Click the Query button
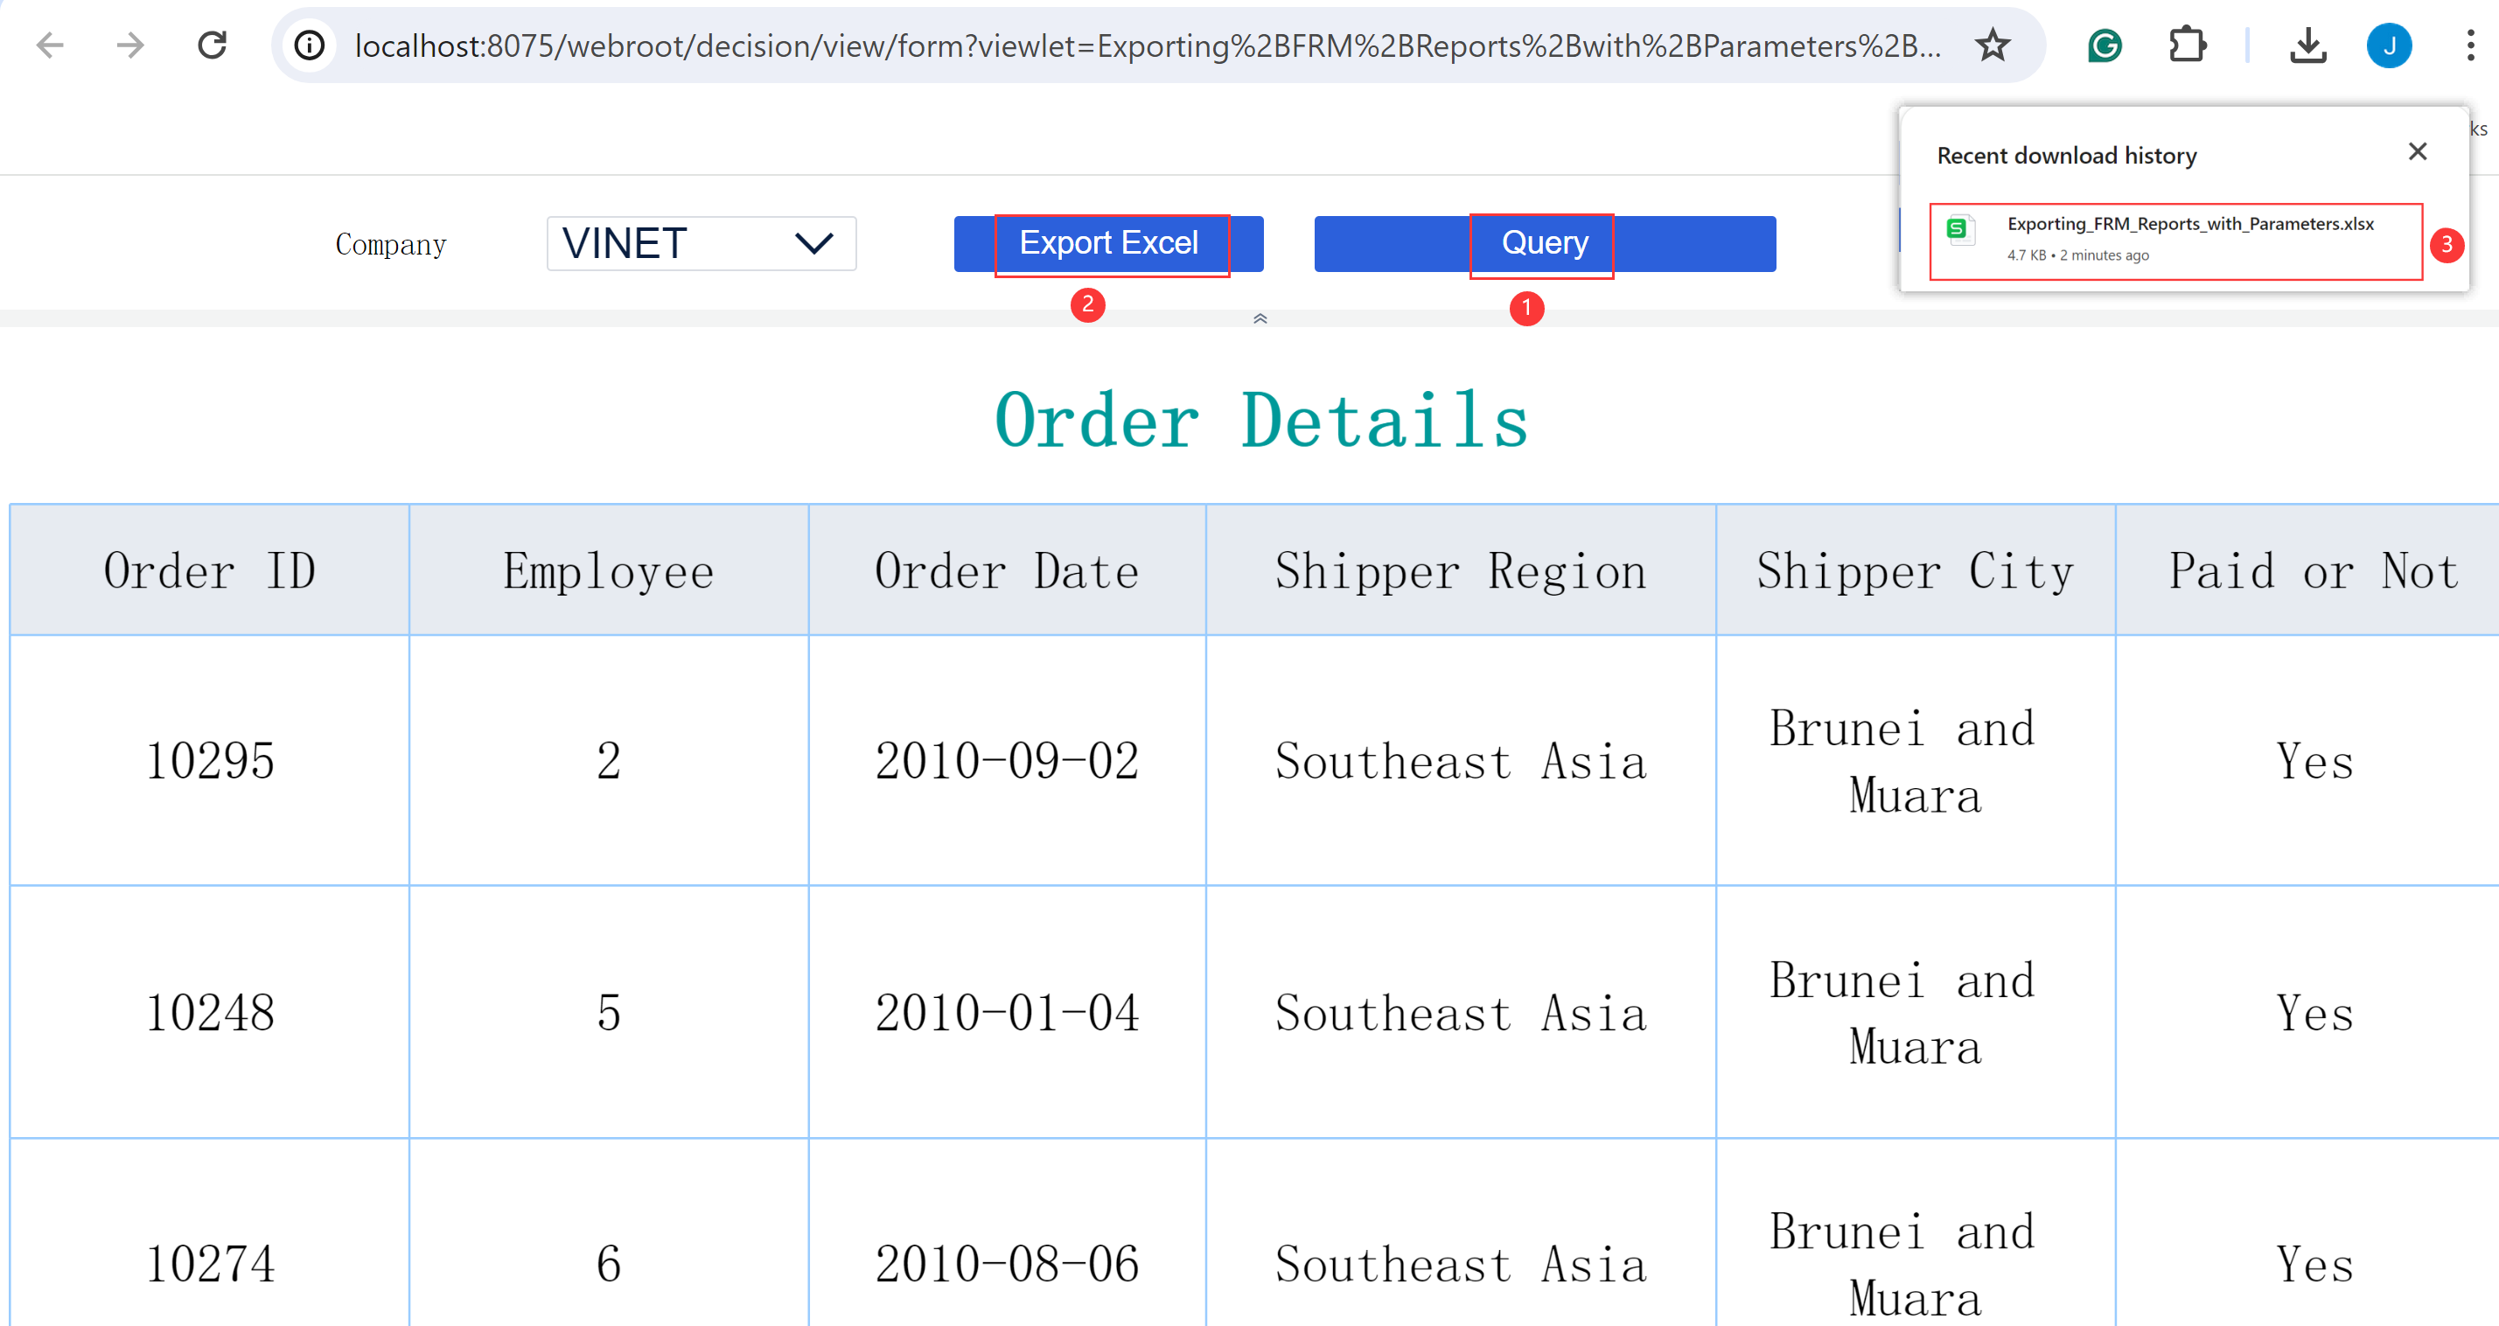This screenshot has width=2499, height=1326. click(x=1542, y=243)
